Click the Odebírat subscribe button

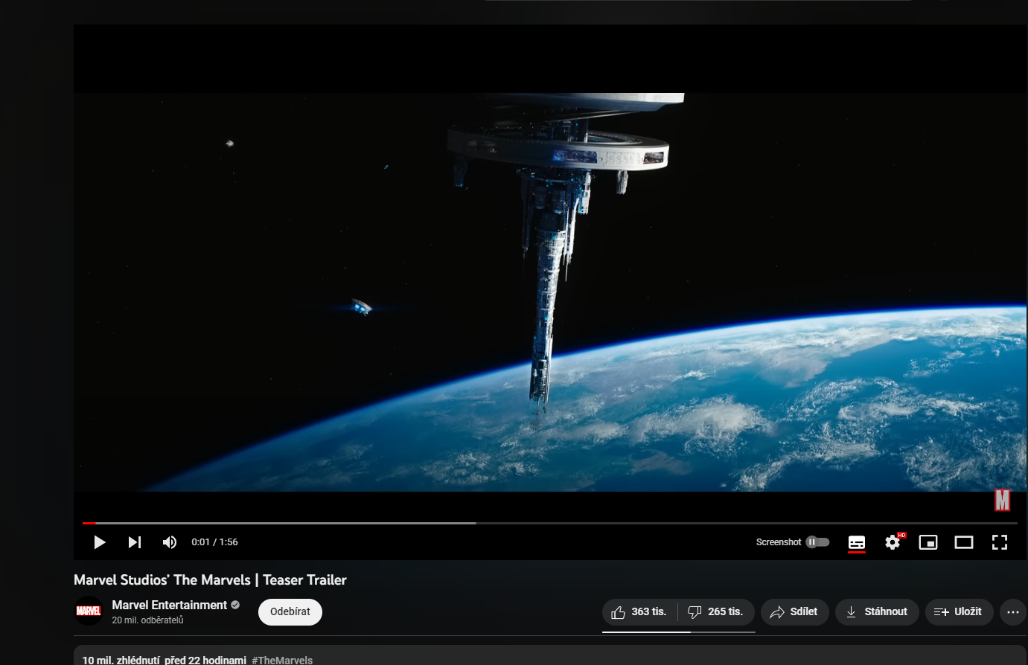pos(290,612)
